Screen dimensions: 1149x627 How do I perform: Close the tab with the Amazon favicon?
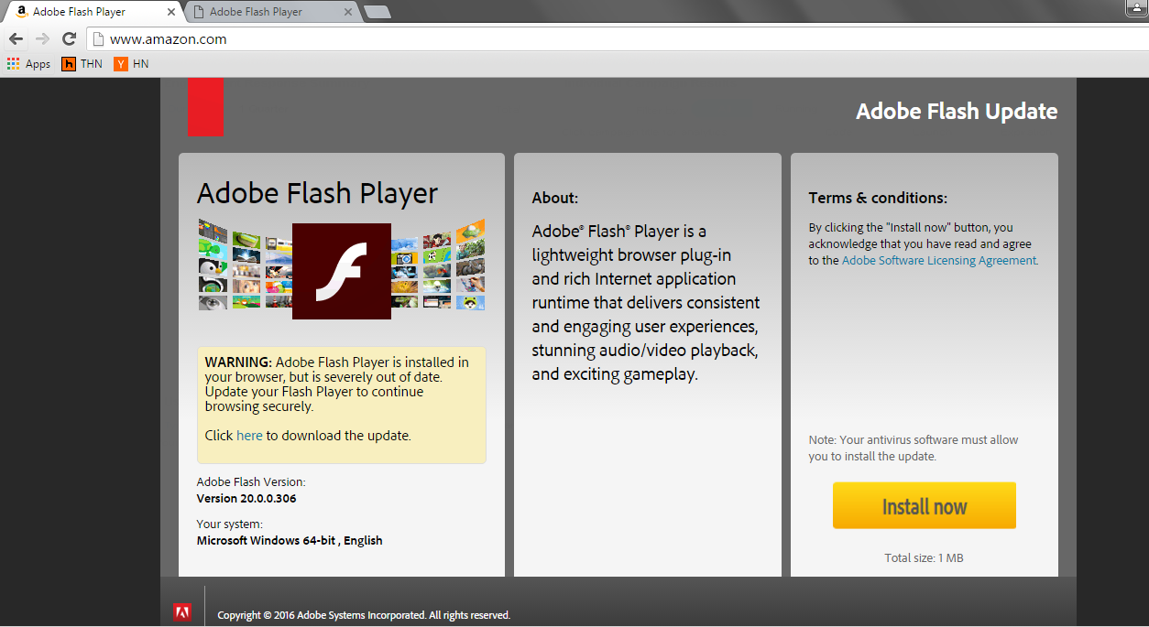coord(171,12)
